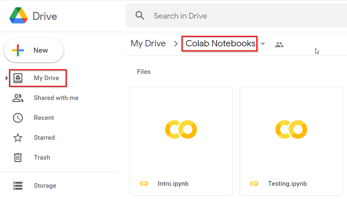The image size is (347, 199).
Task: Open the Starred section
Action: [44, 138]
